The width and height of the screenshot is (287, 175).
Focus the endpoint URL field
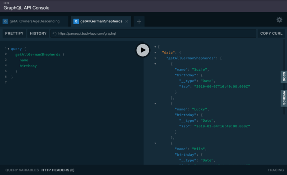tap(153, 34)
